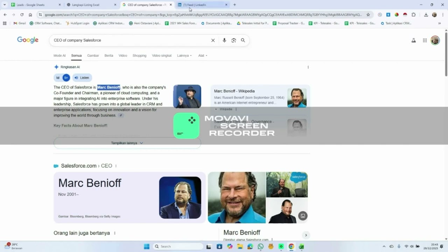Go back to the previous page

5,15
